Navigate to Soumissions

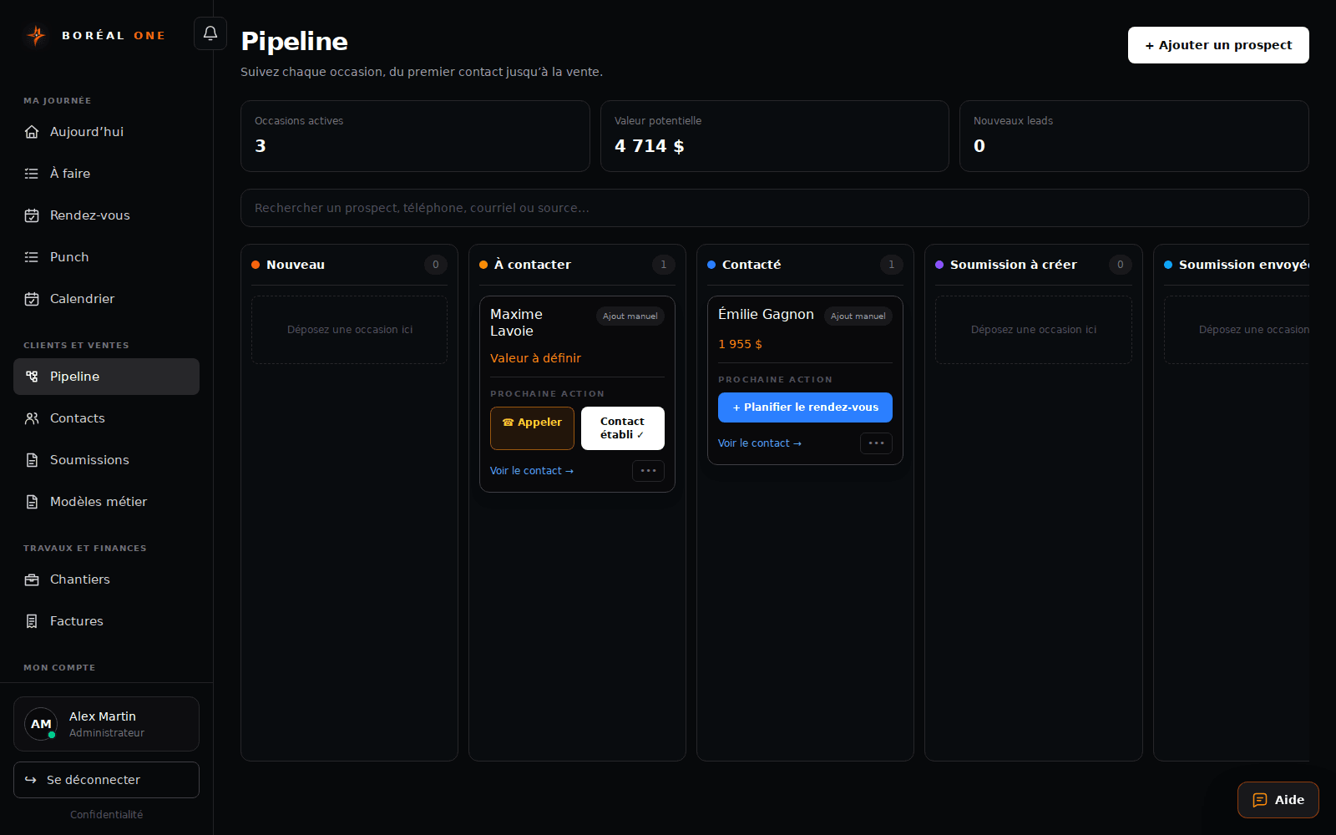106,460
